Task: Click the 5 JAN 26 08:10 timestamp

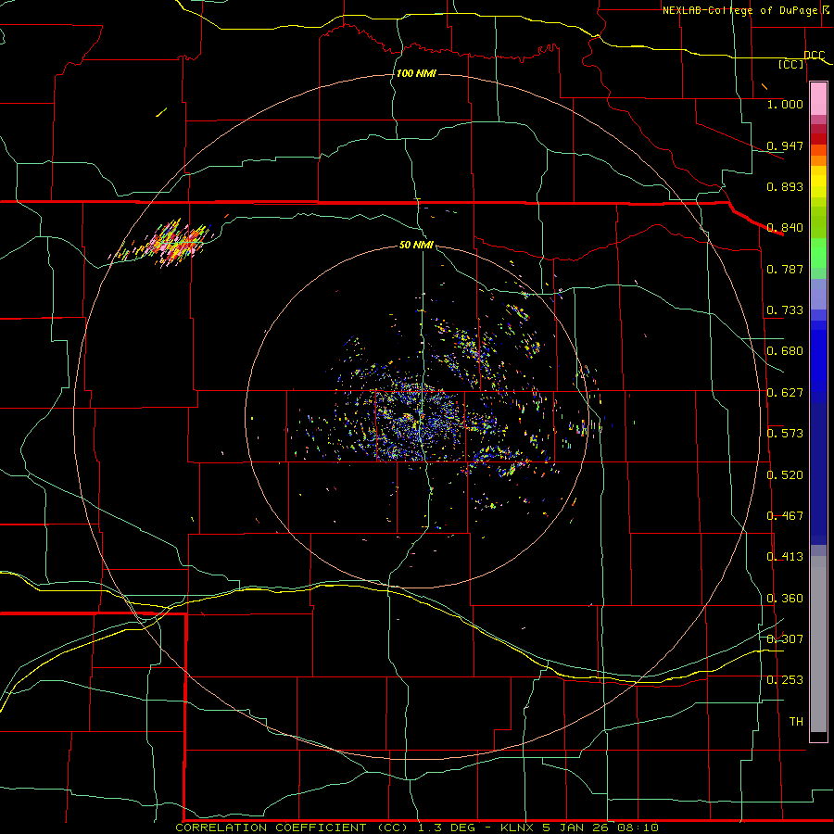Action: point(600,828)
